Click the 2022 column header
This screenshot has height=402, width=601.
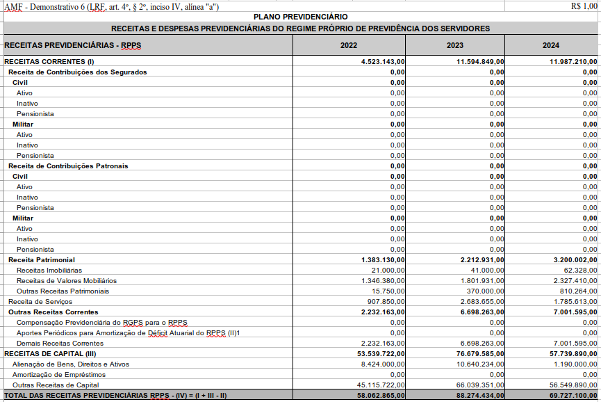pos(349,45)
